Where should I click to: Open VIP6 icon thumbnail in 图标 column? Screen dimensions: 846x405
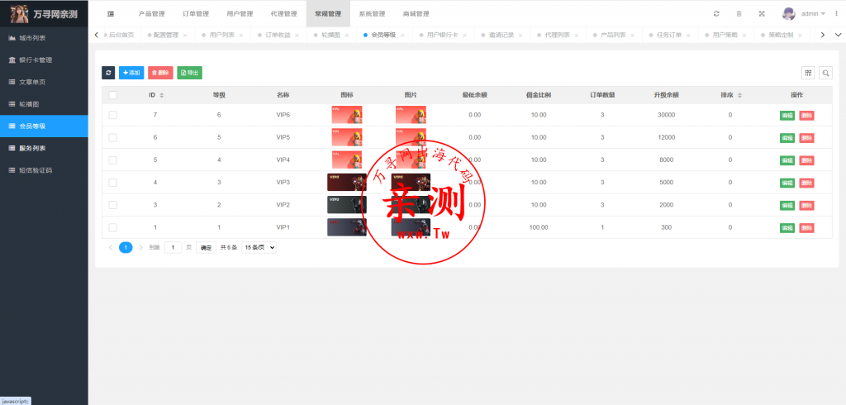point(347,115)
